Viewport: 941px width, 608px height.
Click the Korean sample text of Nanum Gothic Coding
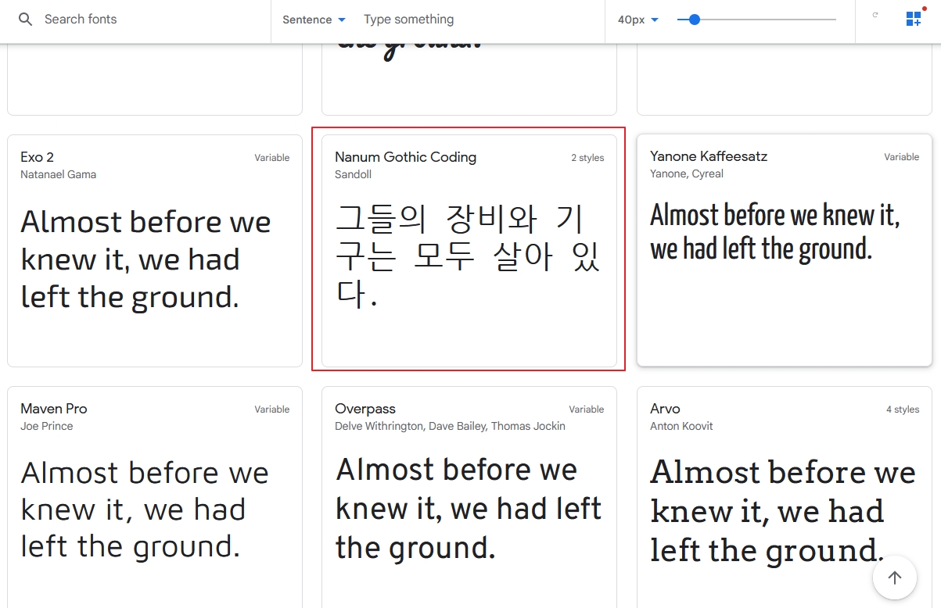(x=468, y=257)
